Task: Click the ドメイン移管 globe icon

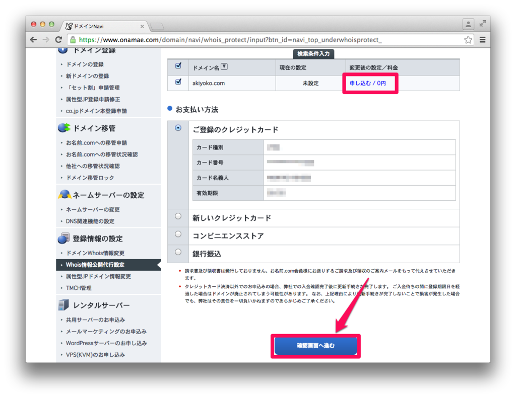Action: click(64, 128)
